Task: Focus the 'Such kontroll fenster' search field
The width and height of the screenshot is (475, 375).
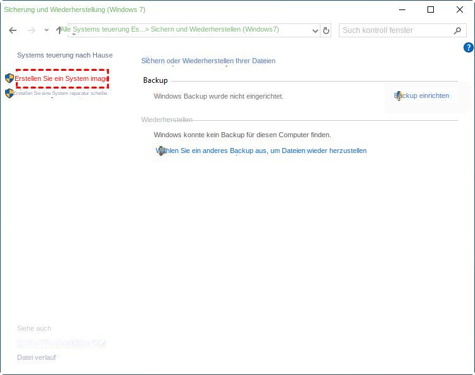Action: (x=402, y=30)
